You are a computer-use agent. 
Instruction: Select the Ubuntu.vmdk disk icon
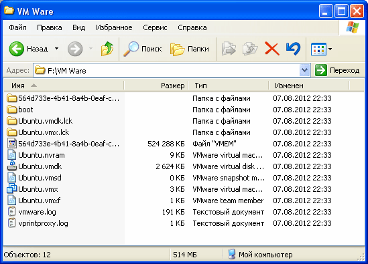12,166
